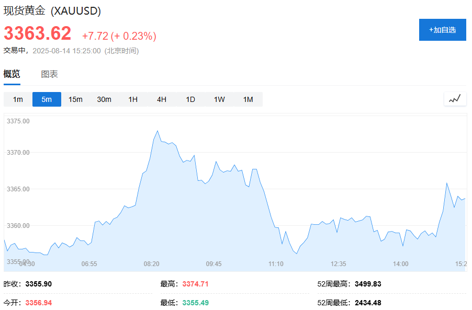The image size is (472, 310).
Task: Click the 08:20 time axis label
Action: click(151, 263)
